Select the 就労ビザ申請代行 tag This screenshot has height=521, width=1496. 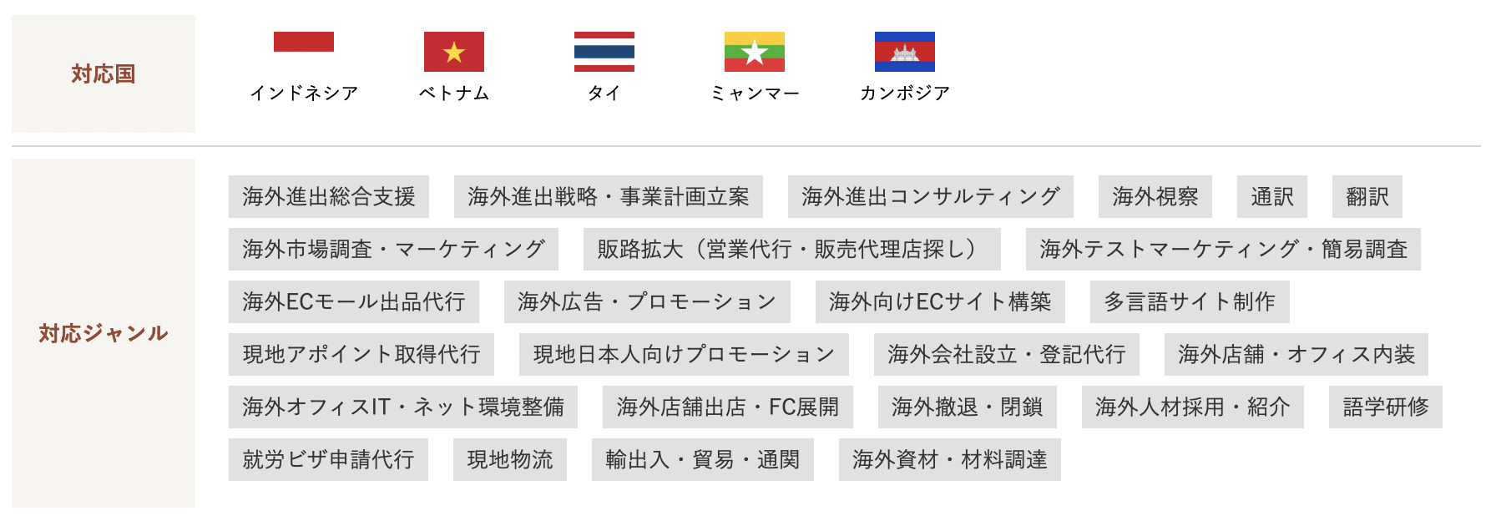tap(328, 459)
